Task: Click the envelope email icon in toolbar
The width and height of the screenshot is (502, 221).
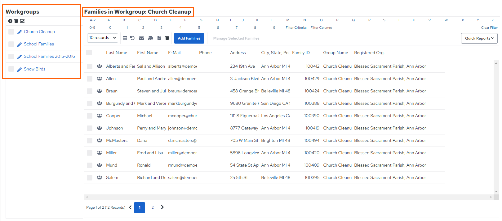Action: pyautogui.click(x=141, y=38)
